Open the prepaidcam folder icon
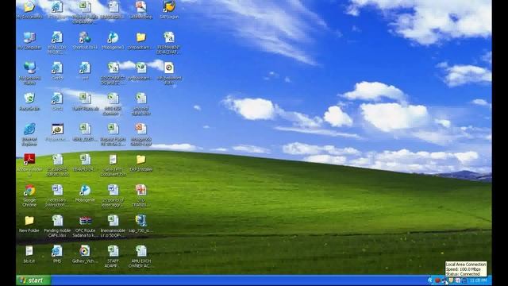This screenshot has width=508, height=286. 141,37
